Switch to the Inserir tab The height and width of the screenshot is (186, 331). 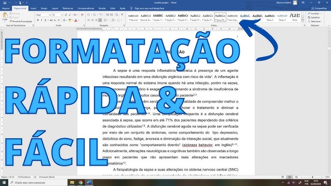(x=33, y=8)
